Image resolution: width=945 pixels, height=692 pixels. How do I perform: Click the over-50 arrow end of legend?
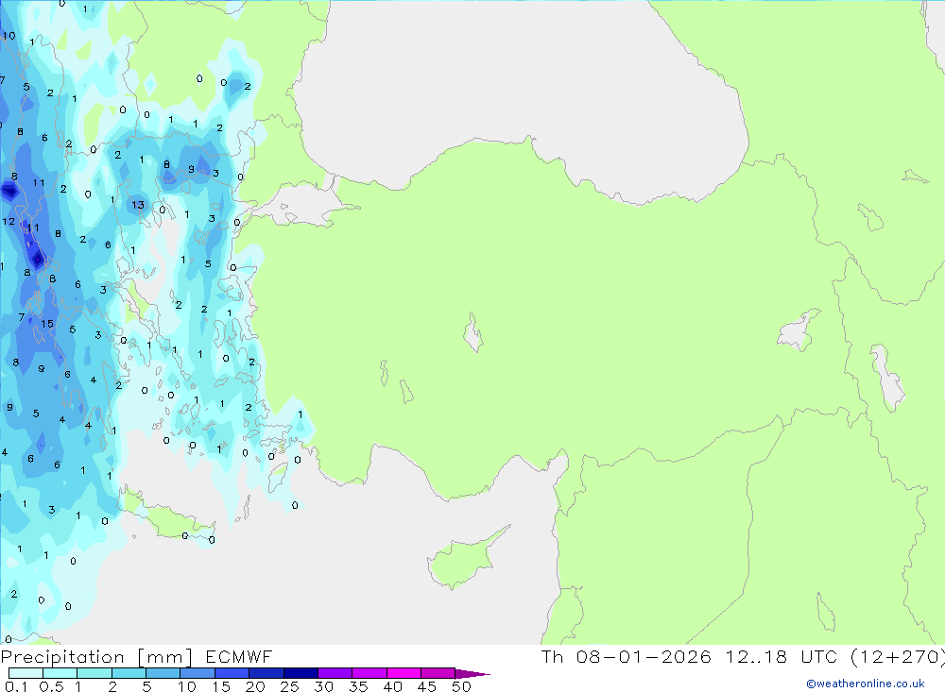472,673
